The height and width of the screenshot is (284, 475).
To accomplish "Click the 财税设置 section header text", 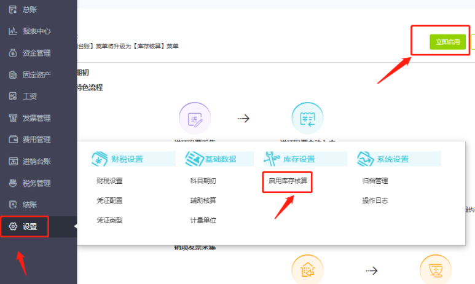I will pyautogui.click(x=127, y=159).
